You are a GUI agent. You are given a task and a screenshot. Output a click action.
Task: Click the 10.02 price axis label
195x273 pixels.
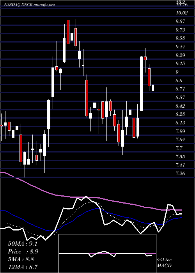[181, 13]
